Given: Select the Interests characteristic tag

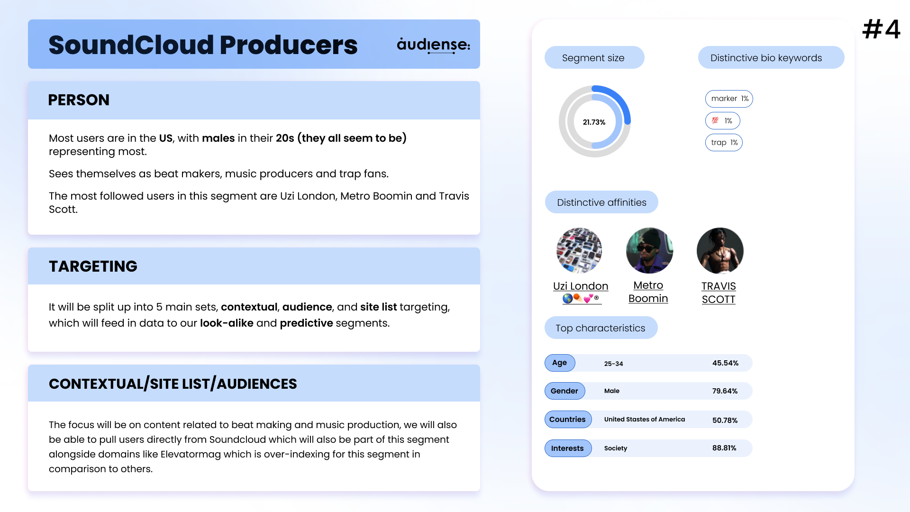Looking at the screenshot, I should [568, 448].
